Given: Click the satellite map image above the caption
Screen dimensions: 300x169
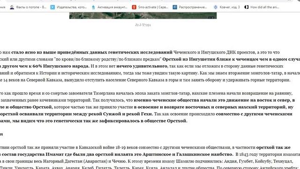Looking at the screenshot, I should click(143, 15).
